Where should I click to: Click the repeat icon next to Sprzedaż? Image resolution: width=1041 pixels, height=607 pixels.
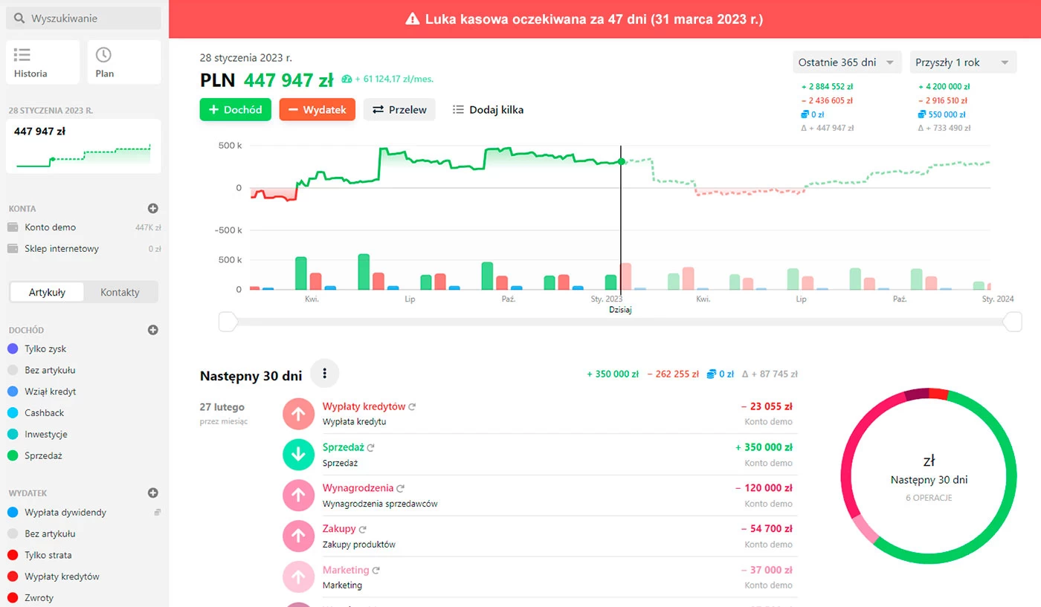click(x=370, y=448)
